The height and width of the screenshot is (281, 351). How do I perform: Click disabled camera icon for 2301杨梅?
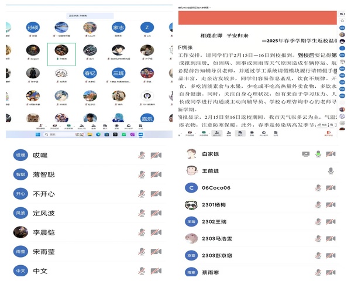click(x=331, y=205)
